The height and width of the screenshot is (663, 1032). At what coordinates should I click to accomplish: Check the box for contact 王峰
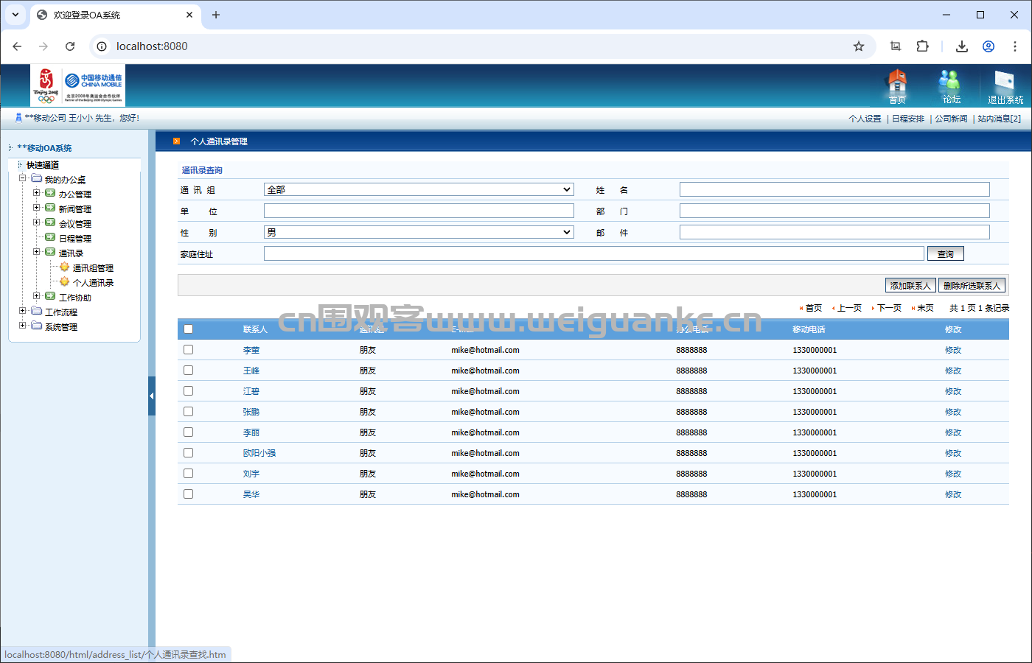pos(188,371)
